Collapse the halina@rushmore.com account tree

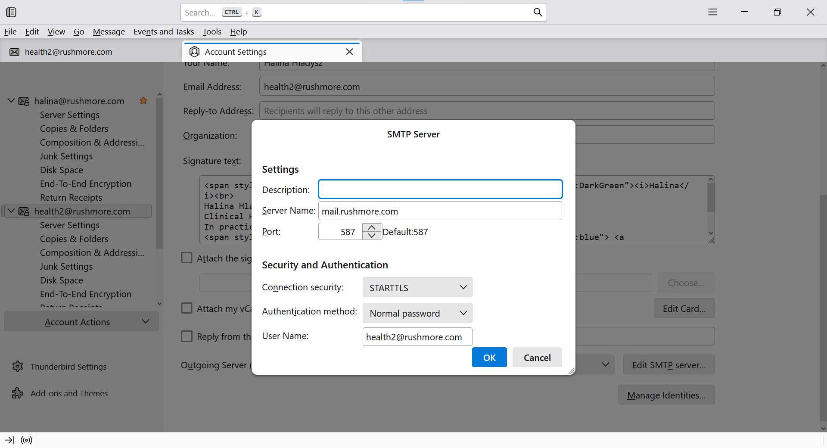pos(11,101)
